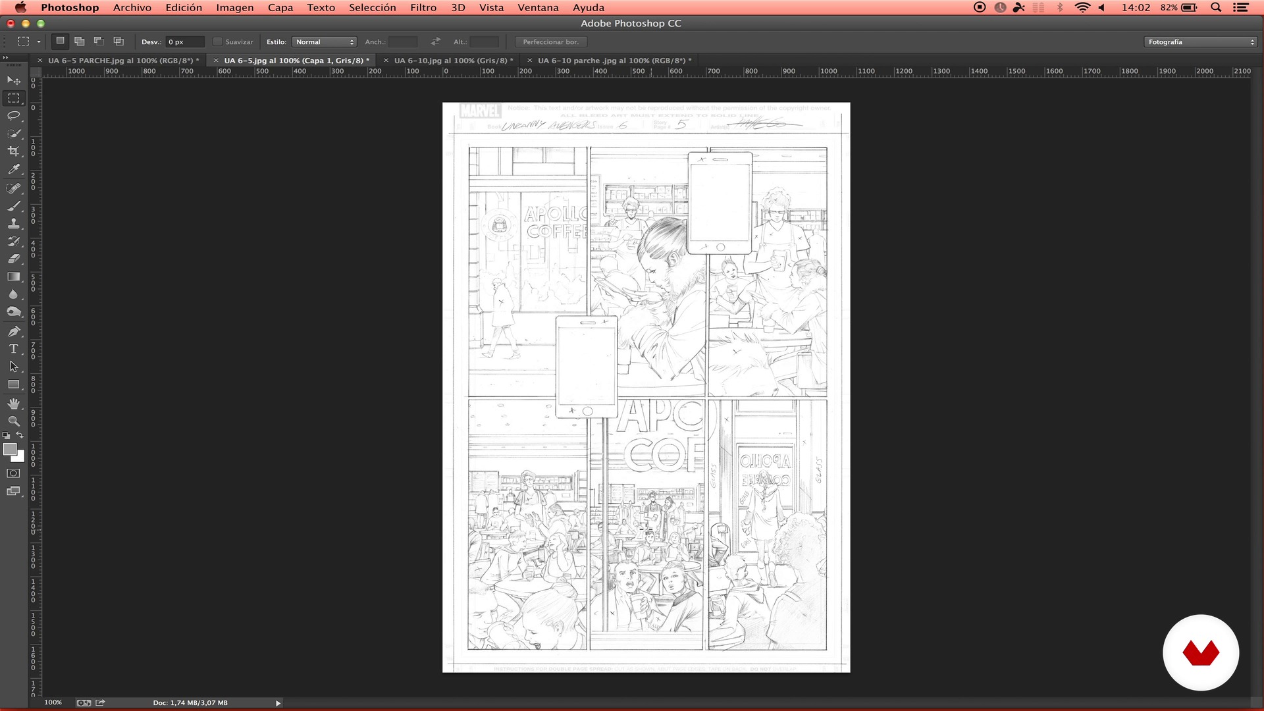Viewport: 1264px width, 711px height.
Task: Select the Clone Stamp tool
Action: click(13, 224)
